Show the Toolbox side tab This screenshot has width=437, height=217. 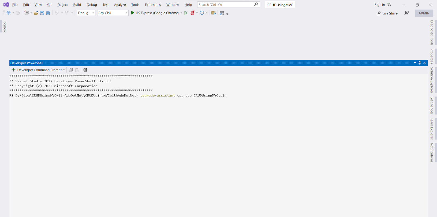click(x=4, y=26)
